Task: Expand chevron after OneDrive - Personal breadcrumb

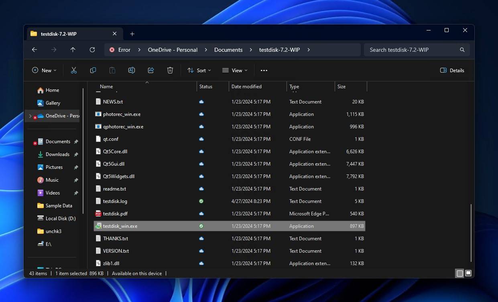Action: click(206, 50)
